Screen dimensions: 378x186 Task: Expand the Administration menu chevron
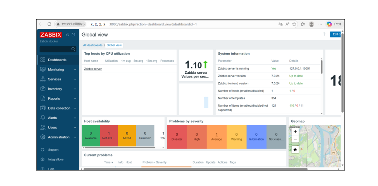coord(75,137)
